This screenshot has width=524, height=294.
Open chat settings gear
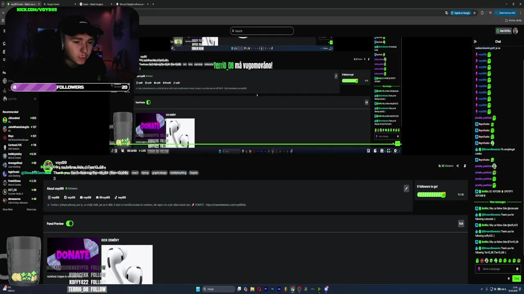[509, 278]
